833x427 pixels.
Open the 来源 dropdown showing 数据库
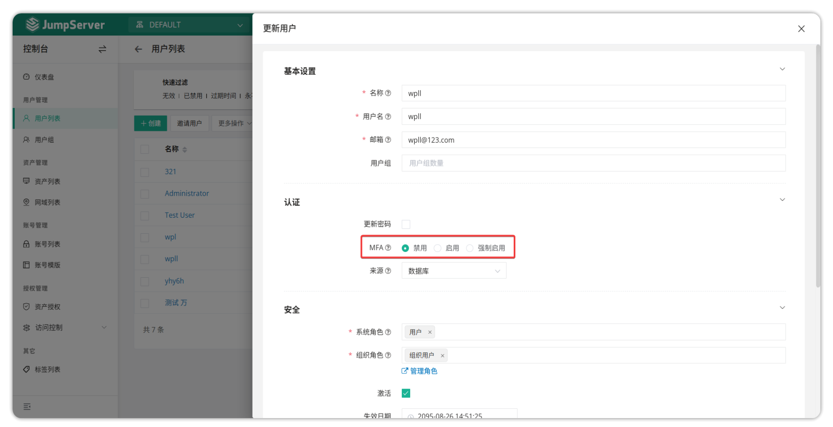point(454,271)
